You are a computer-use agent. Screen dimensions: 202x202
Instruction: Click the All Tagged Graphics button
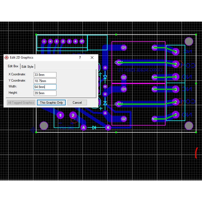21,102
